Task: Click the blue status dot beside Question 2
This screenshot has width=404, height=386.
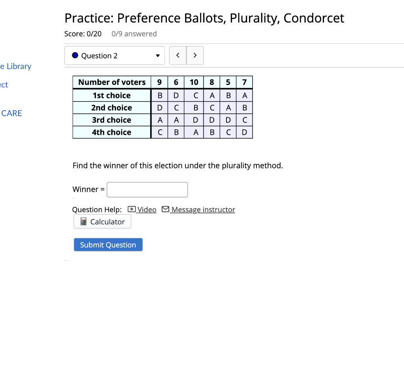Action: [x=75, y=56]
